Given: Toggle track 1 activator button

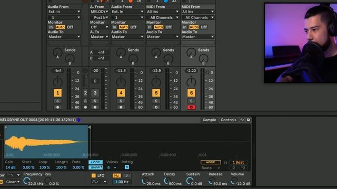Looking at the screenshot, I should [57, 93].
